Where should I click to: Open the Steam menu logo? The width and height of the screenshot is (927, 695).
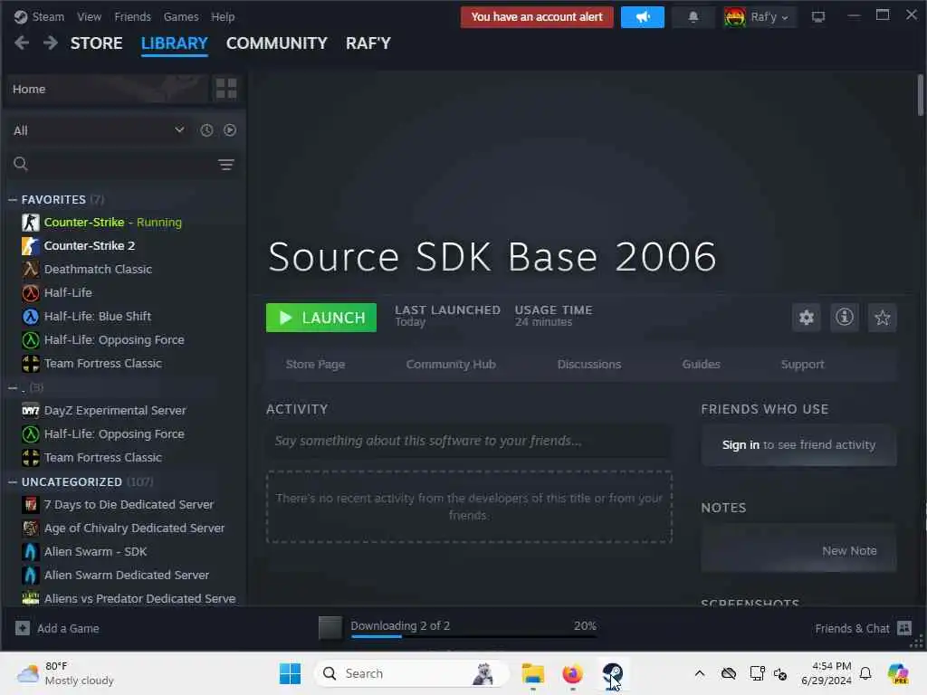coord(21,17)
